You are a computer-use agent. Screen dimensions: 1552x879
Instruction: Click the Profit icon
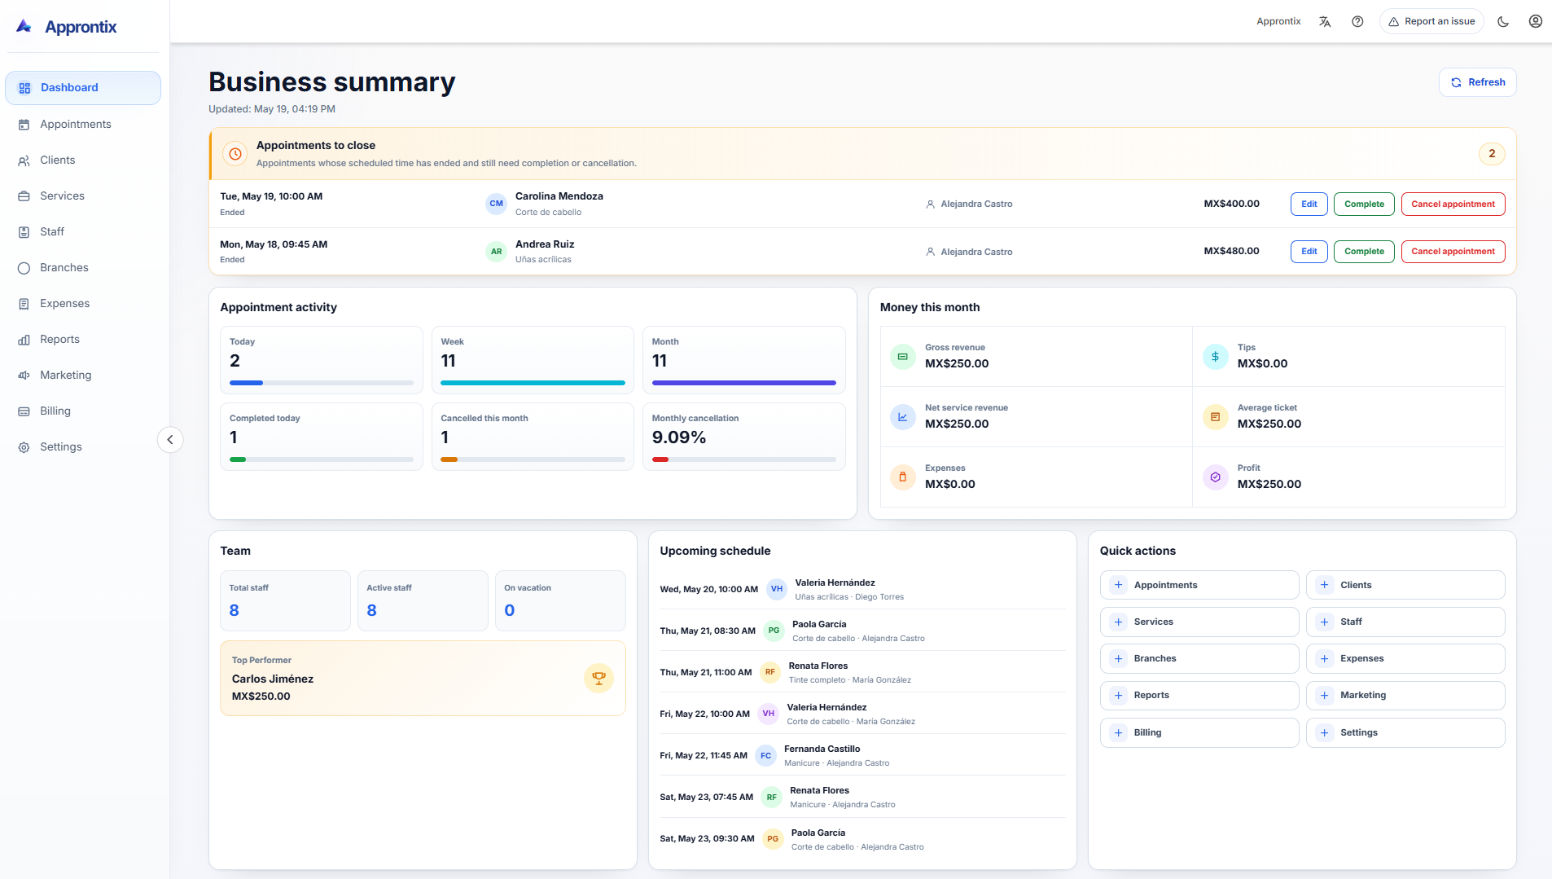1216,477
